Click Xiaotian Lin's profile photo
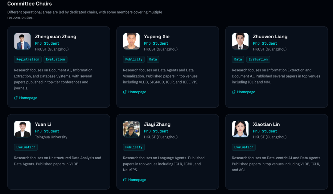This screenshot has height=194, width=333. pyautogui.click(x=240, y=129)
